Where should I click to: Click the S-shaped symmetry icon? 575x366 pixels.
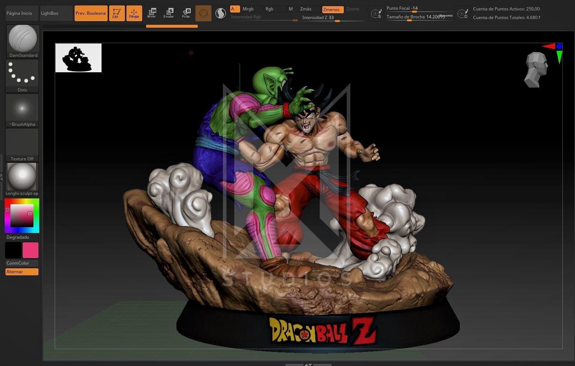[x=220, y=13]
